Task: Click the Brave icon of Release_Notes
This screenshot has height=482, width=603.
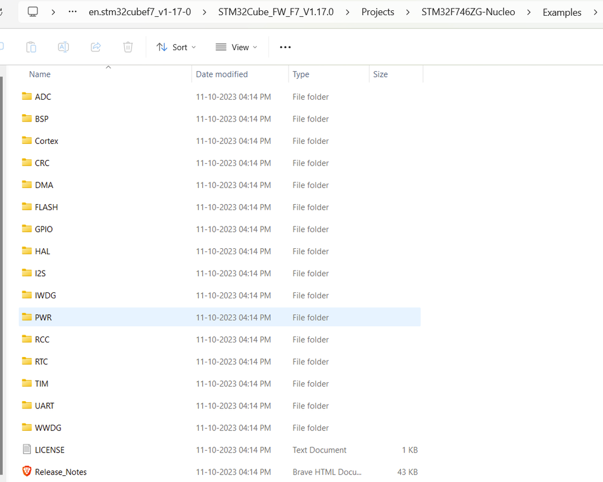Action: [x=27, y=471]
